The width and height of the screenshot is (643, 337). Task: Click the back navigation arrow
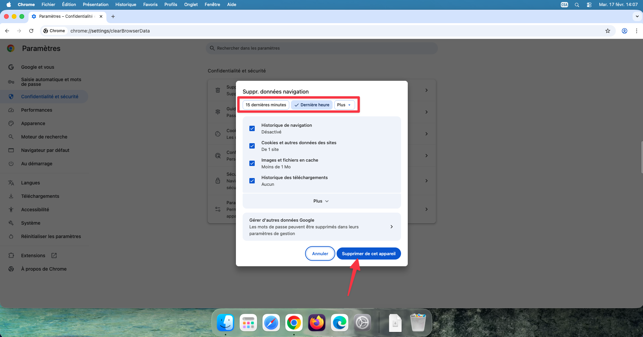click(7, 31)
